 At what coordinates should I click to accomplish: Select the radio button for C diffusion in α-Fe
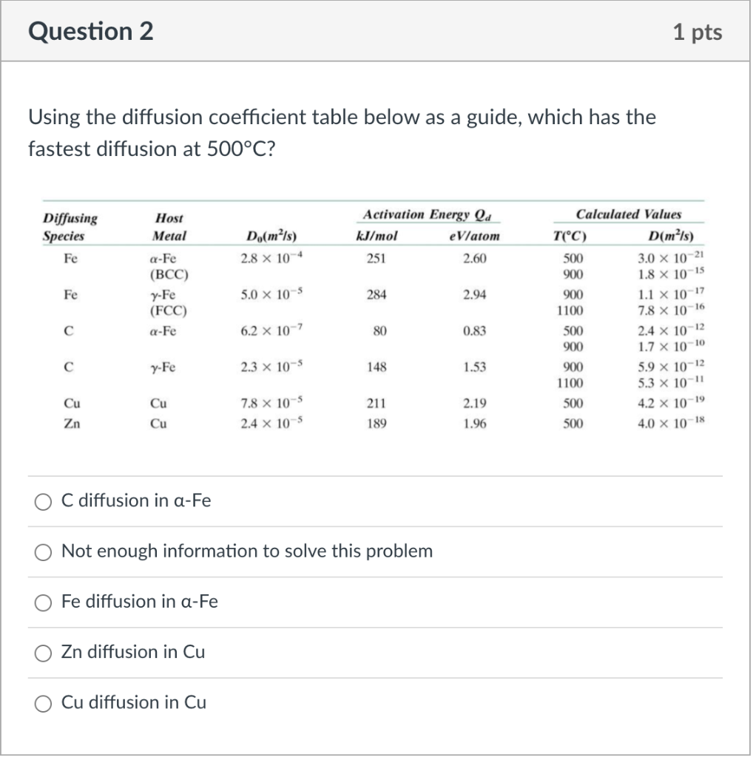(x=43, y=501)
